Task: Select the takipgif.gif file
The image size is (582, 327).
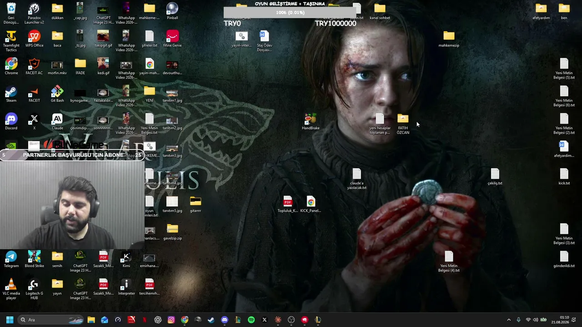Action: (103, 39)
